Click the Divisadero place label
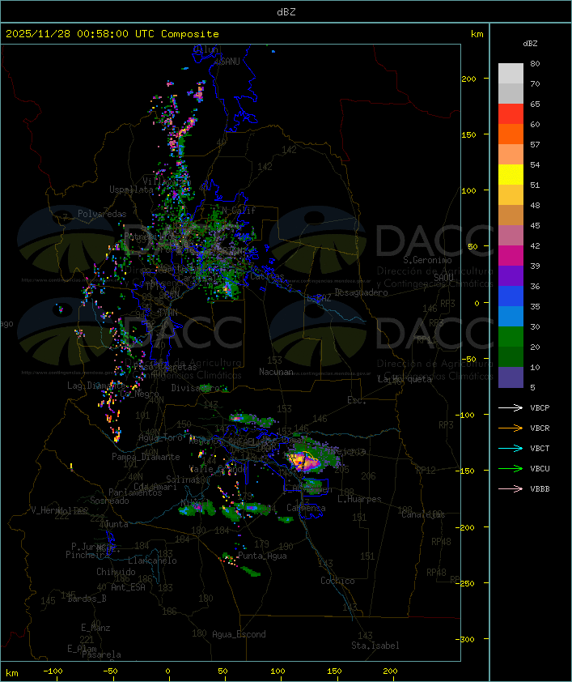Screen dimensions: 572x682 point(196,387)
